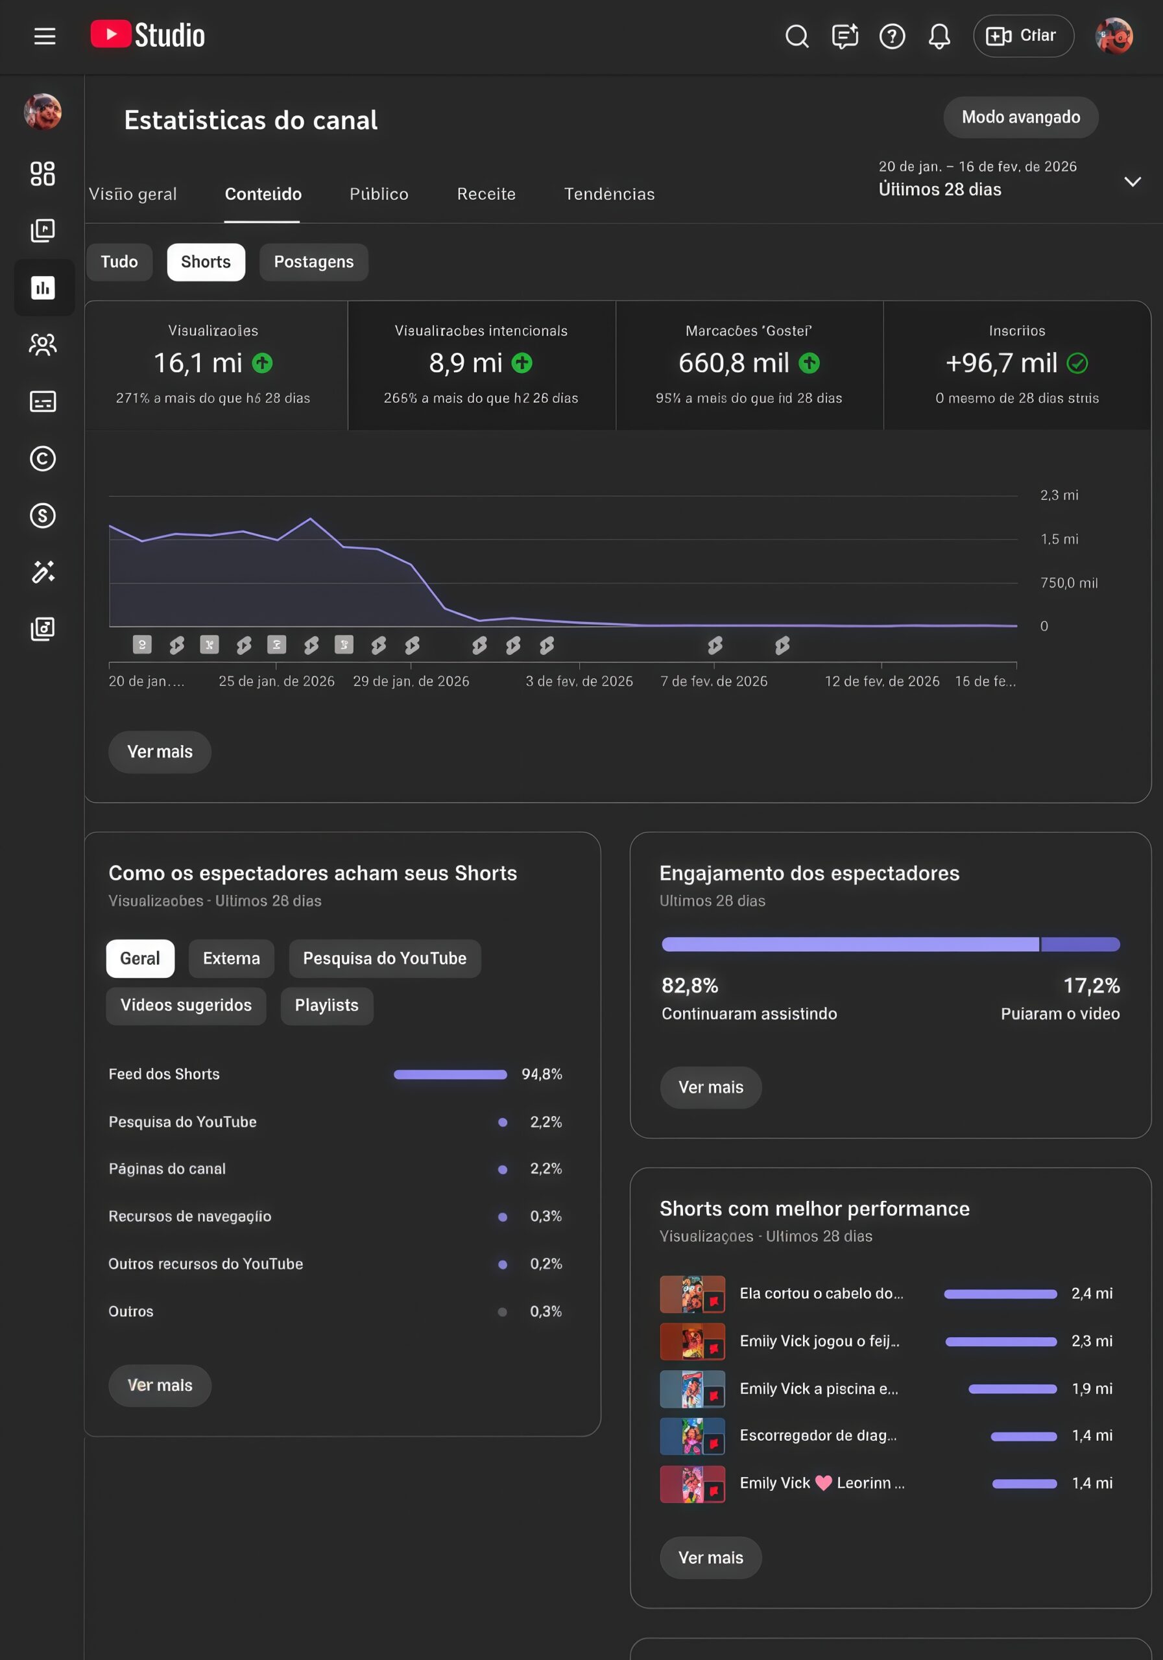Switch filter to Tudo chip

point(119,262)
